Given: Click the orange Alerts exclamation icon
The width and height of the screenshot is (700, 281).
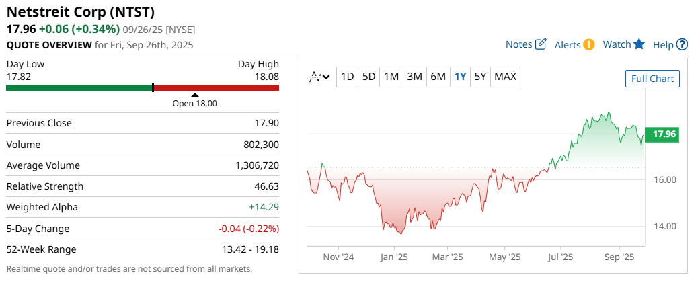Looking at the screenshot, I should coord(588,44).
